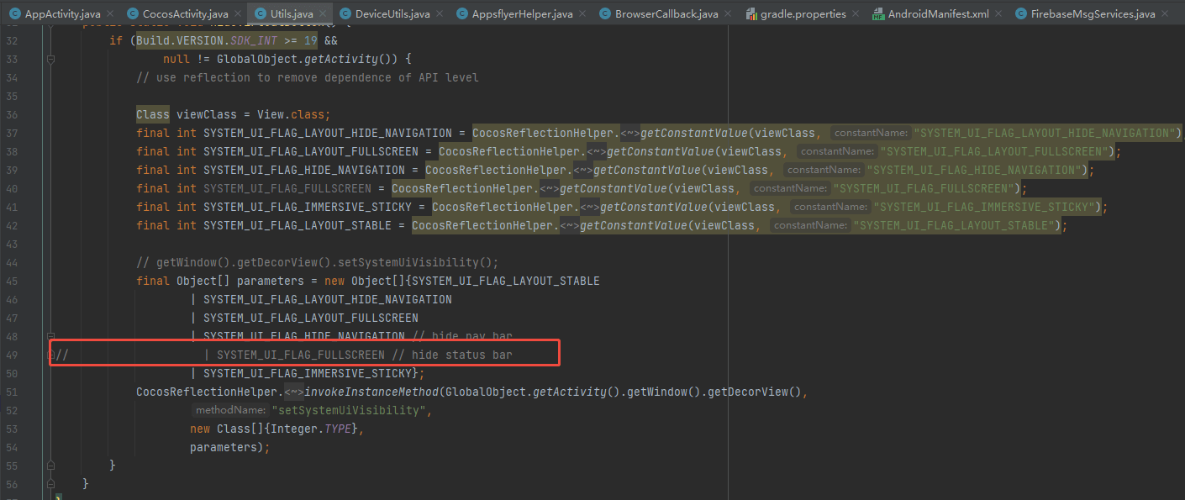This screenshot has height=500, width=1185.
Task: Switch to the BrowserCallback.java tab
Action: coord(666,14)
